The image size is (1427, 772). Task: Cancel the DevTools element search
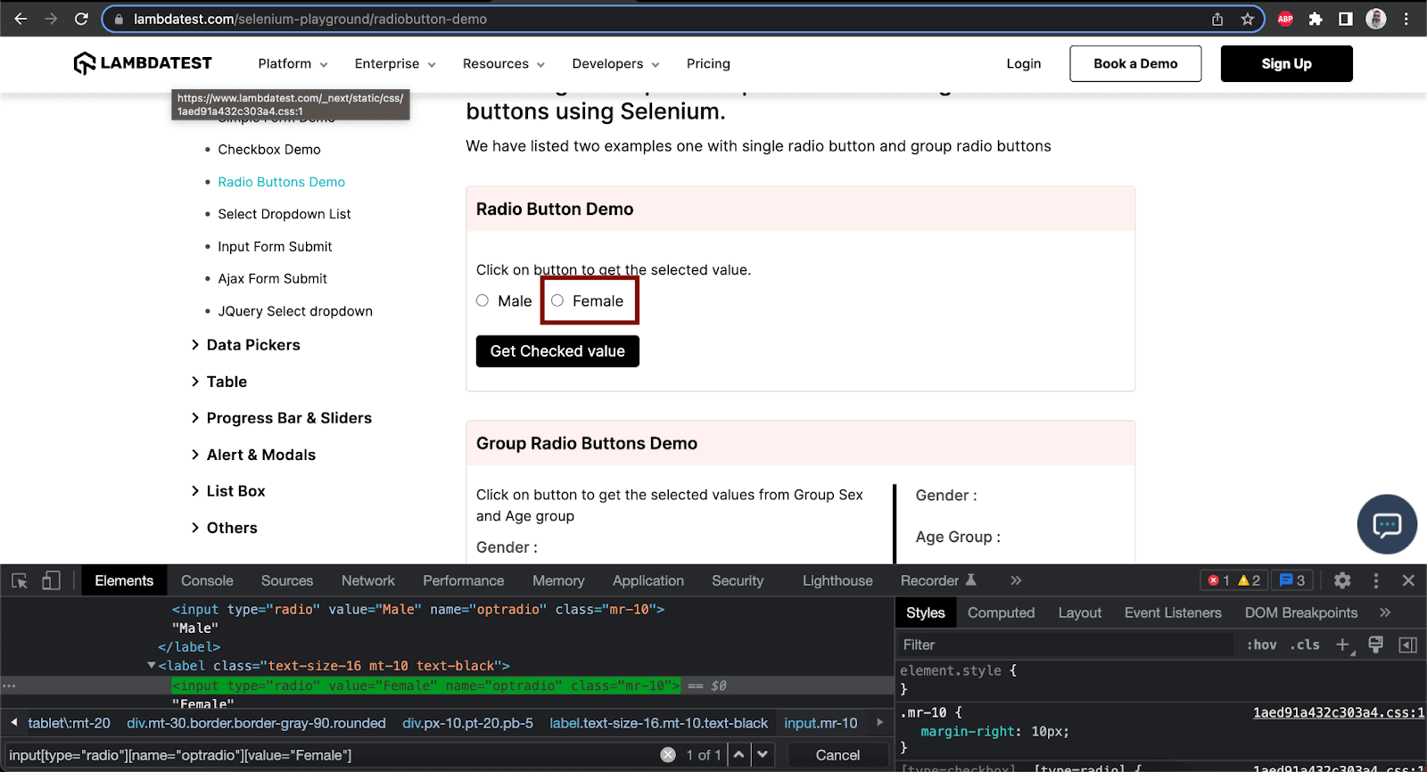(x=837, y=755)
